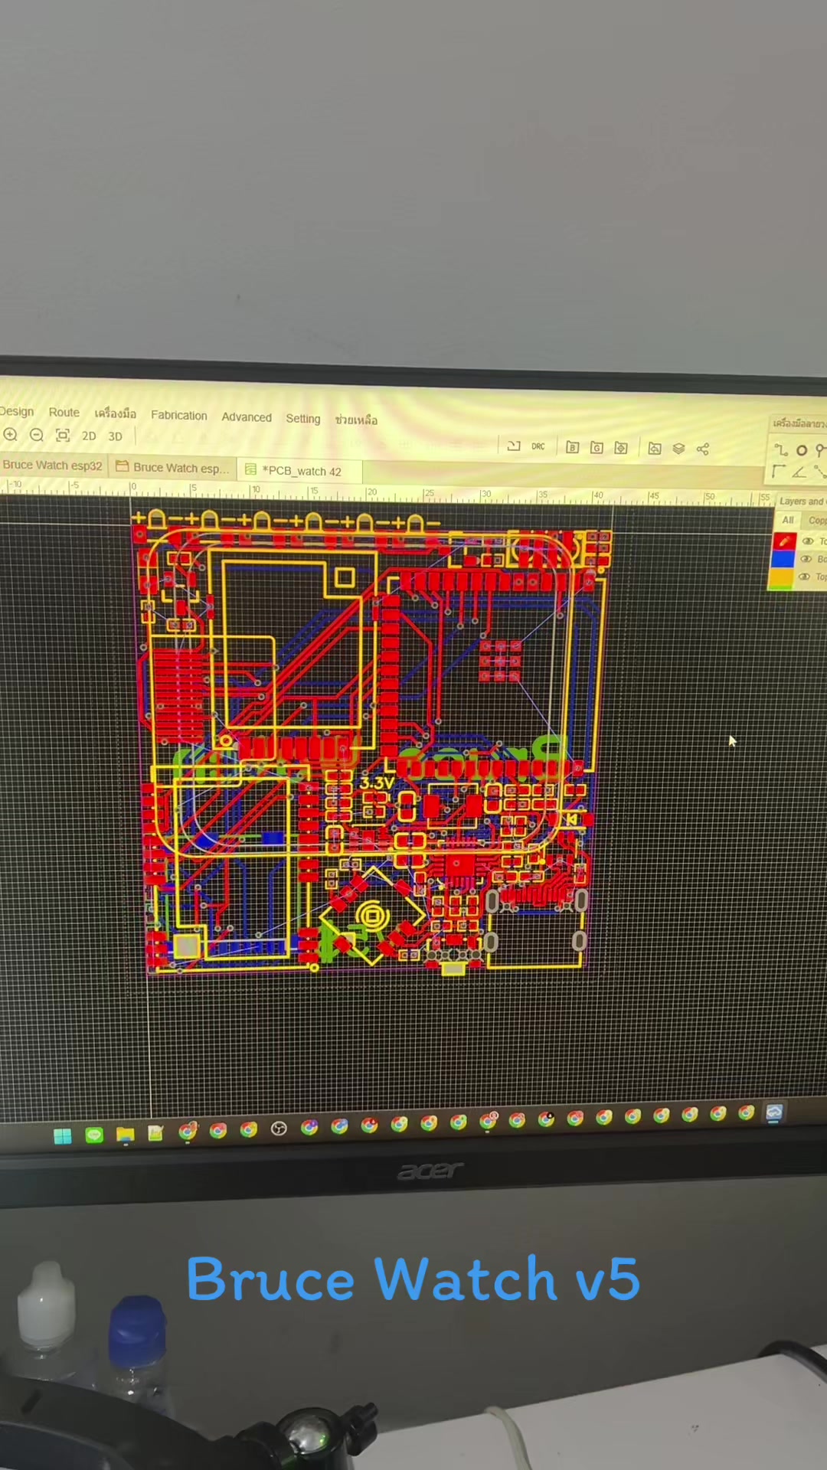The image size is (827, 1470).
Task: Toggle visibility of the Top Silkscreen layer
Action: point(806,577)
